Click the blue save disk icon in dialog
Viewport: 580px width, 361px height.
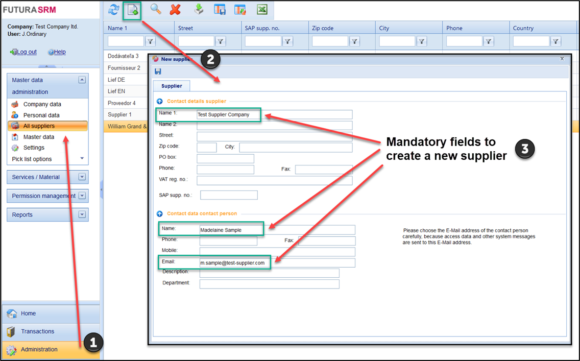tap(158, 71)
